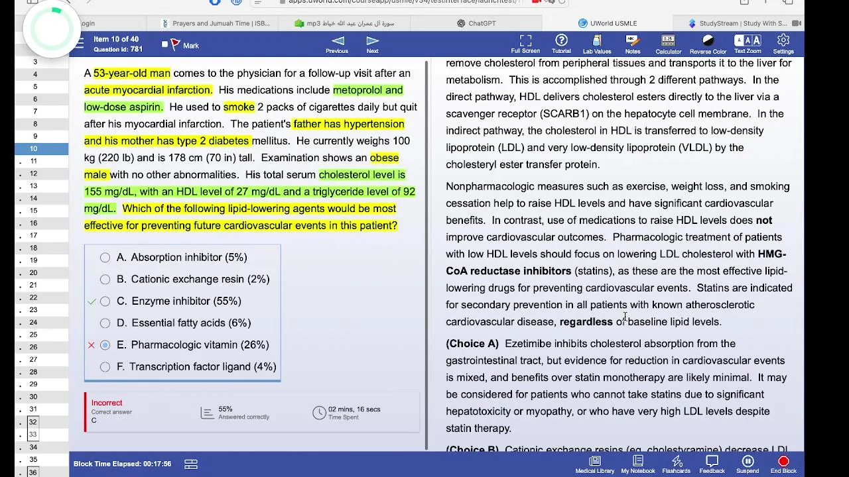849x477 pixels.
Task: Switch to the Prayers and Jumuah Time tab
Action: [x=216, y=23]
